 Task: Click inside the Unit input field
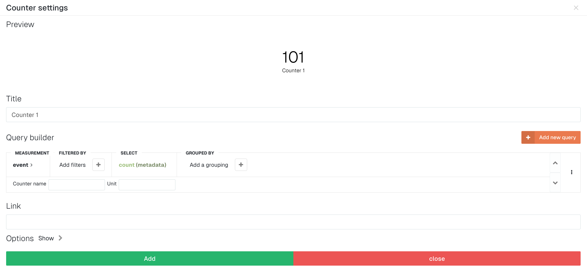(x=147, y=184)
